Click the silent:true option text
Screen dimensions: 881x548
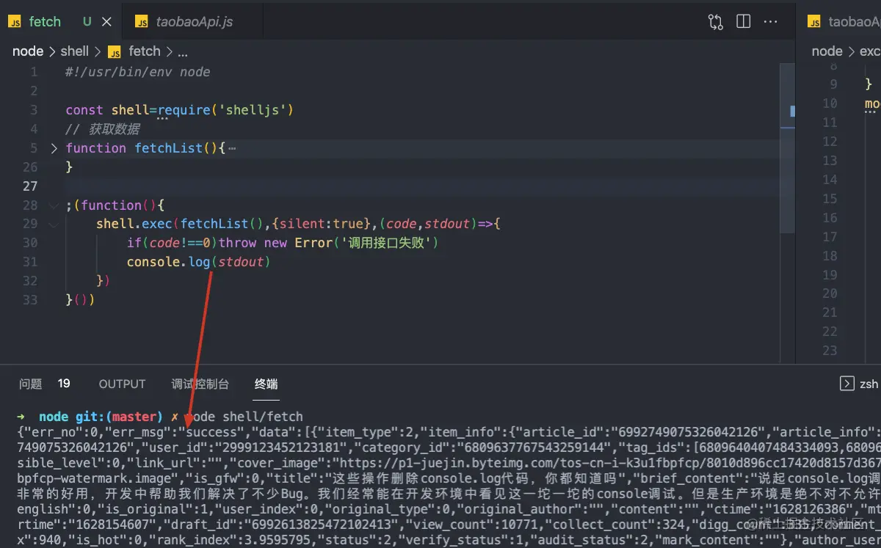321,224
